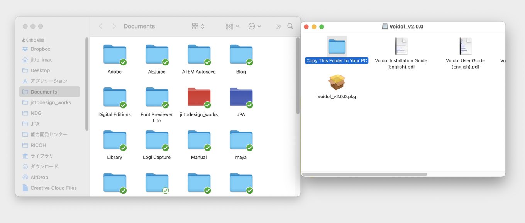Open Voidol Installation Guide (English).pdf
Screen dimensions: 525x223
(401, 47)
